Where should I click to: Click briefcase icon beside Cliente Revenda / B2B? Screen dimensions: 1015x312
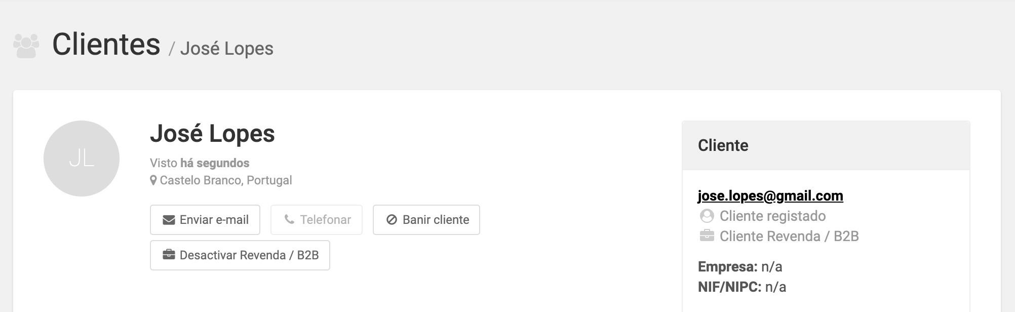coord(707,236)
